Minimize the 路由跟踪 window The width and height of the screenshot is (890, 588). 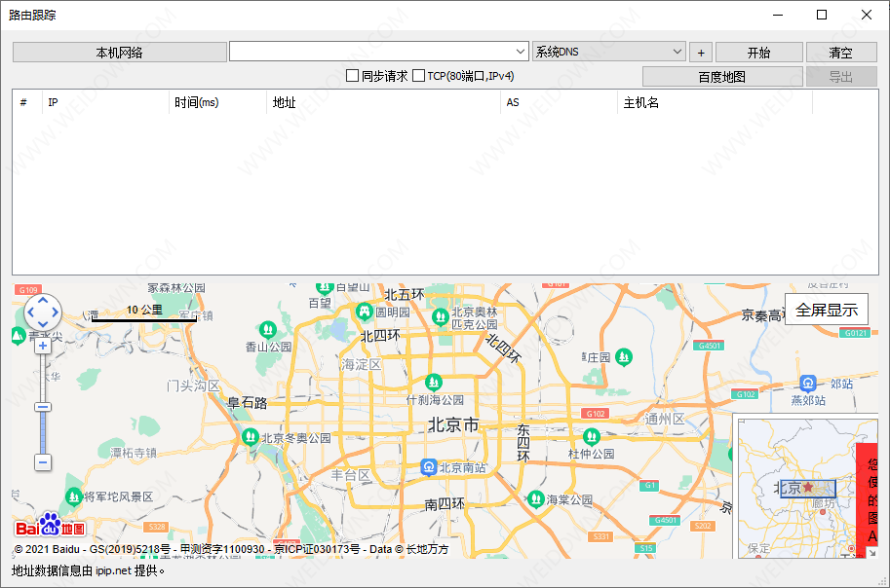(778, 15)
